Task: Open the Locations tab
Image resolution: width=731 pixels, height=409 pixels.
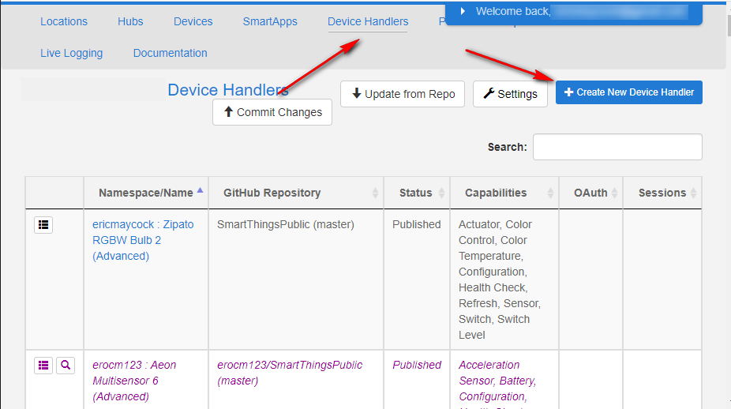Action: (64, 21)
